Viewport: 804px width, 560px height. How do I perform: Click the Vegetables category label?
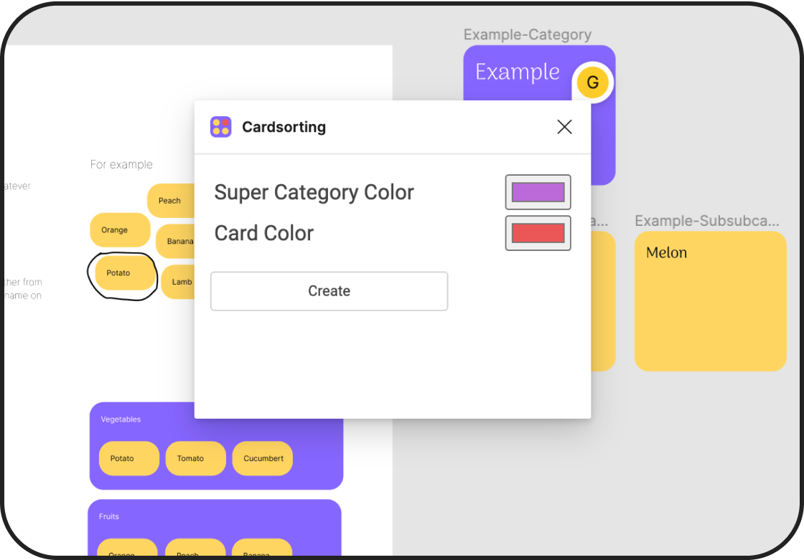coord(121,419)
